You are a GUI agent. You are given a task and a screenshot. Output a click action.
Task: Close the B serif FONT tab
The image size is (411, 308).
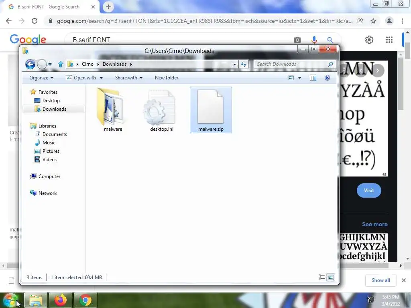[x=93, y=7]
